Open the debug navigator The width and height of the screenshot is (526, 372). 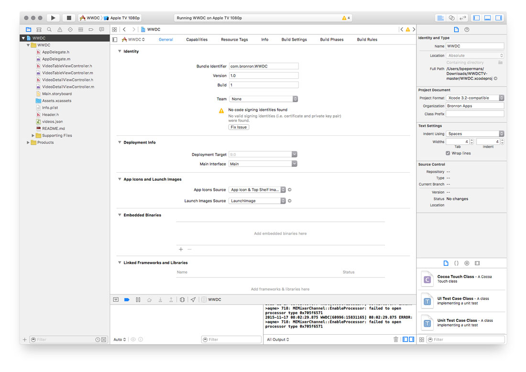coord(80,30)
